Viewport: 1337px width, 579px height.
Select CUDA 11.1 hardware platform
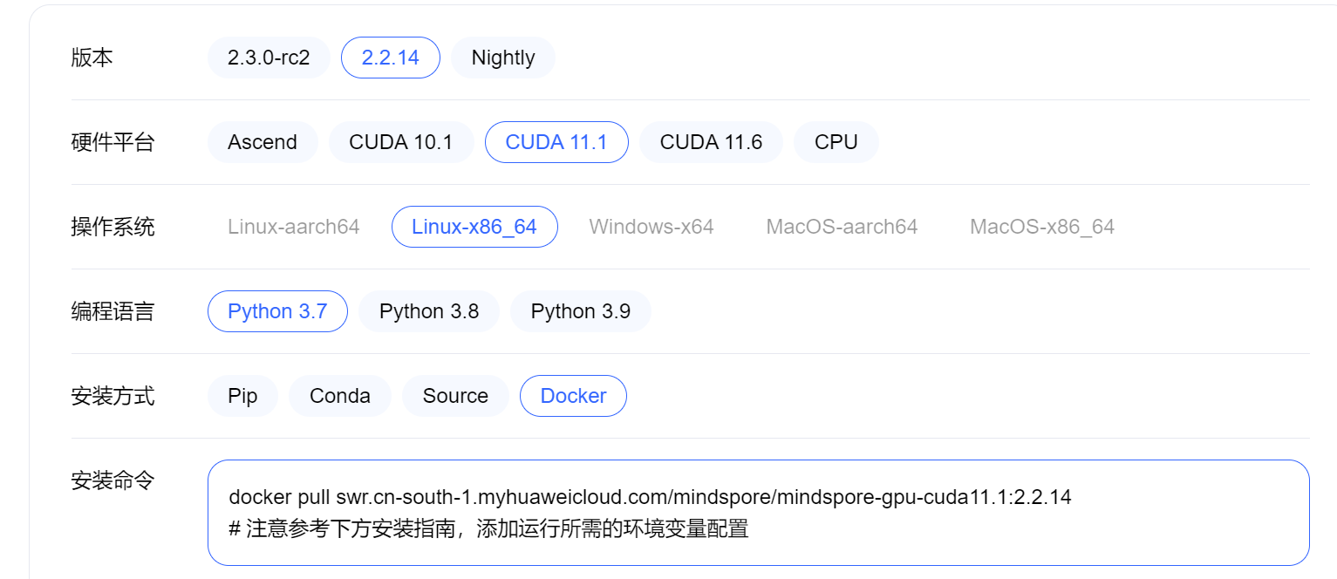[x=556, y=141]
